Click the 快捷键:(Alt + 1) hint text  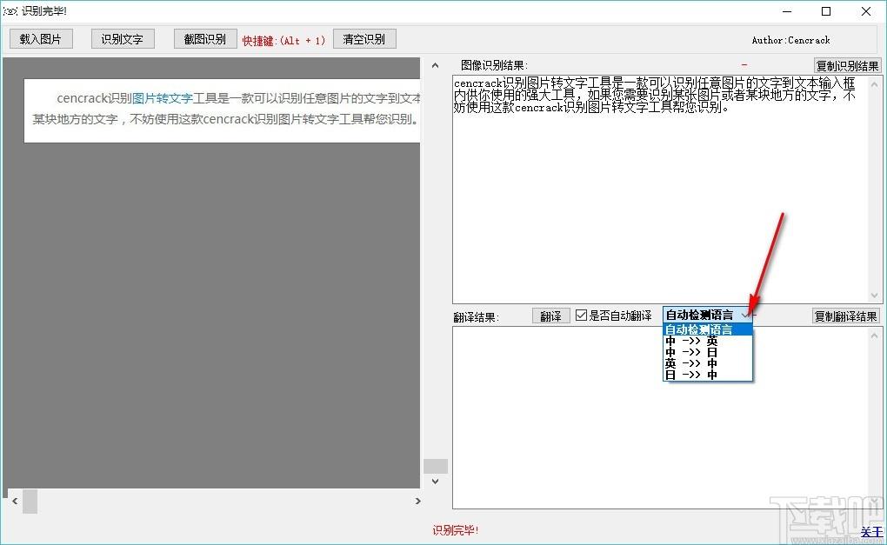coord(284,41)
